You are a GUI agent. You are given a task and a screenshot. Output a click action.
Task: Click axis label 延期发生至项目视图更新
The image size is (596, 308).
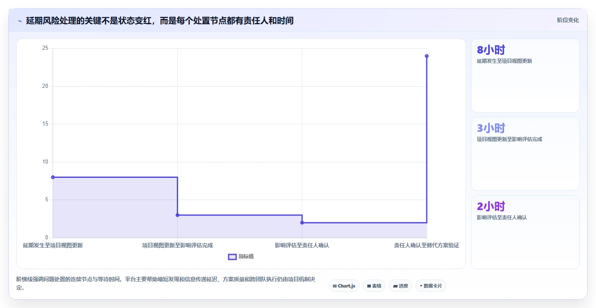click(x=53, y=246)
